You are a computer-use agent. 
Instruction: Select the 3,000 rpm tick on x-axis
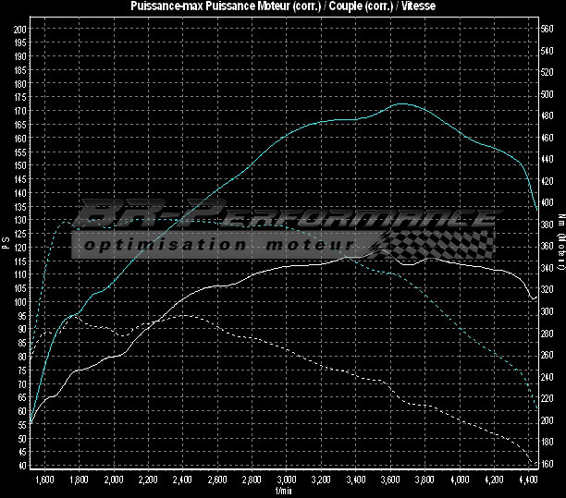[x=287, y=480]
